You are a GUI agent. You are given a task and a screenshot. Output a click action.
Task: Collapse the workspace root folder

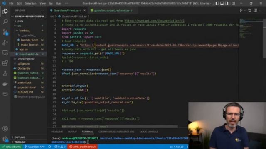pyautogui.click(x=29, y=17)
